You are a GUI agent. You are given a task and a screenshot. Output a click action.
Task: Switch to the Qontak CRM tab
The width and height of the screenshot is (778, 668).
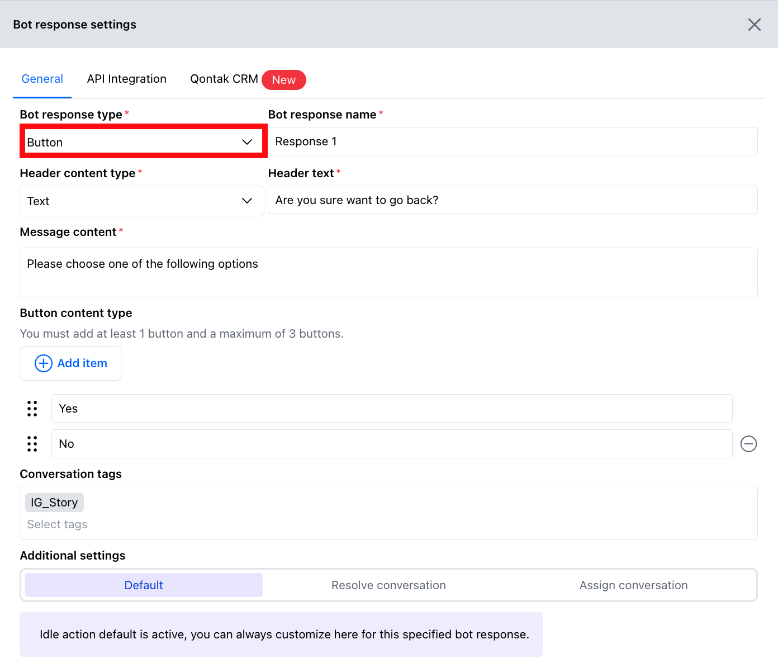tap(224, 79)
